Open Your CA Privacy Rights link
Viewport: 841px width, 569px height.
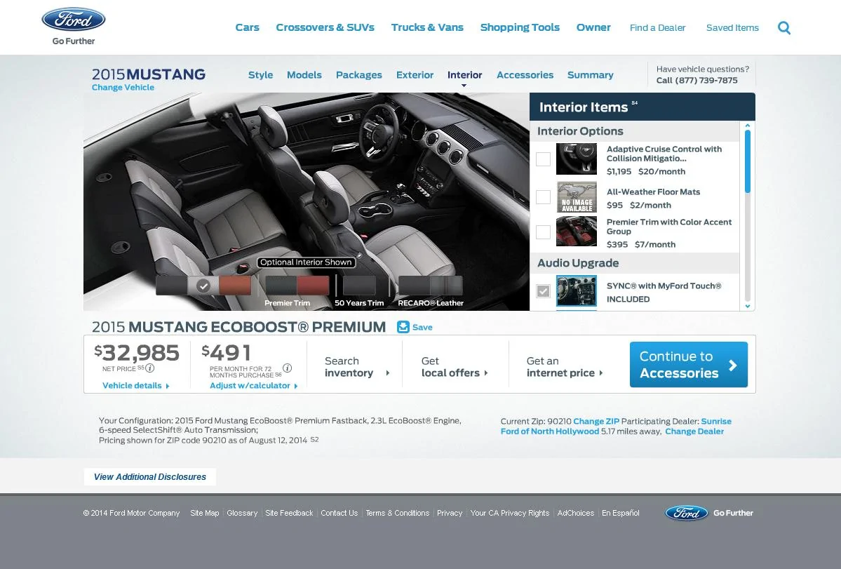pos(509,514)
